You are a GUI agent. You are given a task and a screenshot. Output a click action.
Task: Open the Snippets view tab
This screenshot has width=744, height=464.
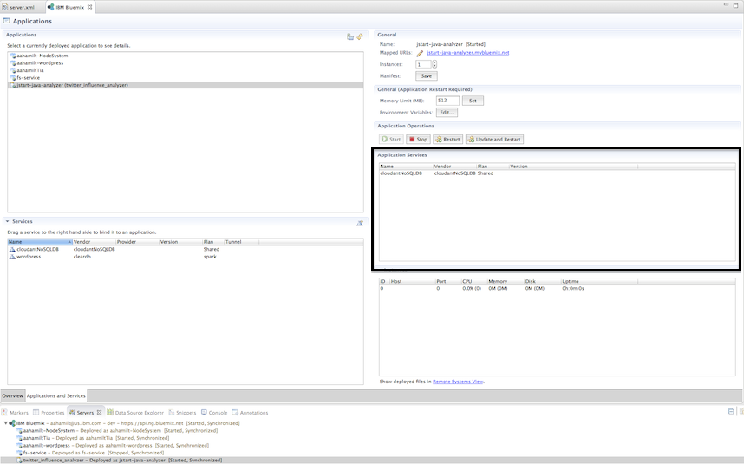coord(182,412)
